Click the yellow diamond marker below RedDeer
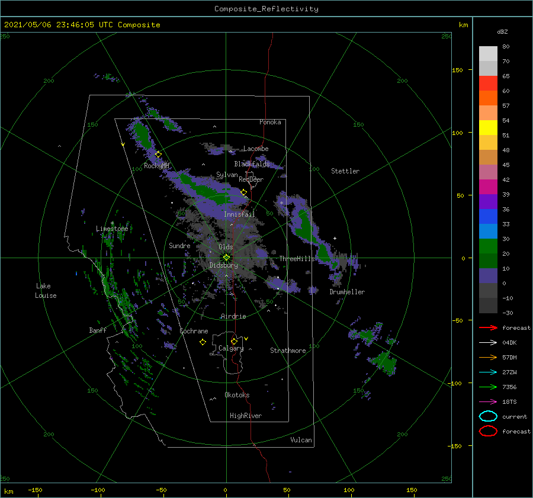 pos(243,192)
